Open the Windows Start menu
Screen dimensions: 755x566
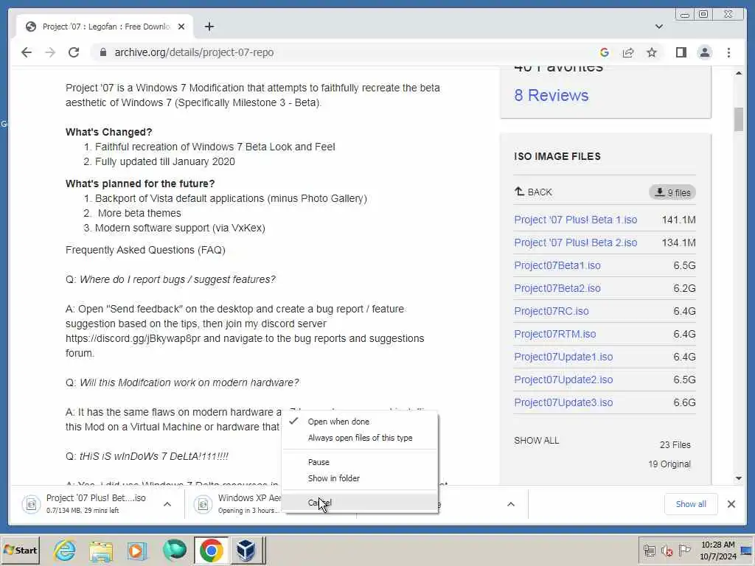pos(20,550)
